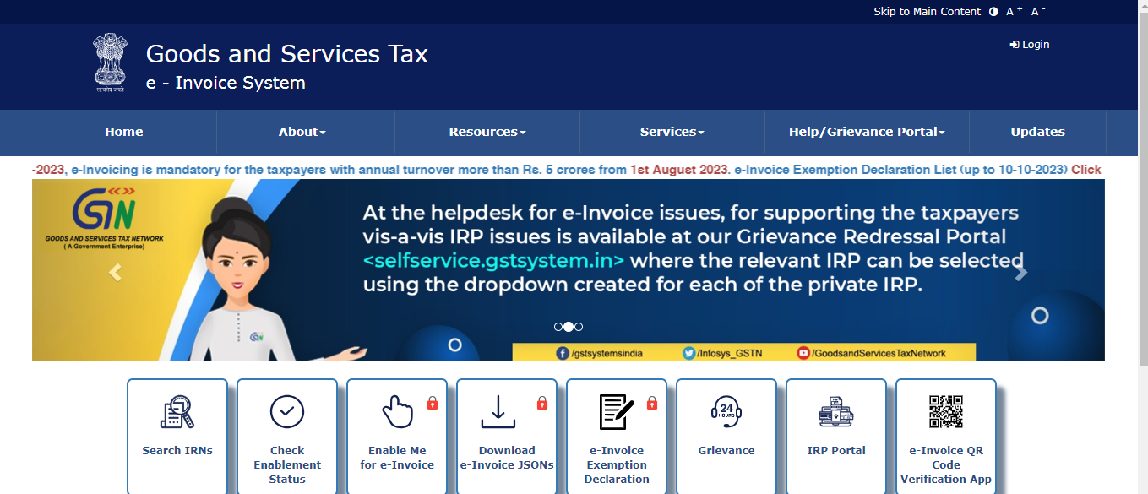The width and height of the screenshot is (1148, 494).
Task: Click the Grievance 24 hours headset icon
Action: tap(726, 412)
